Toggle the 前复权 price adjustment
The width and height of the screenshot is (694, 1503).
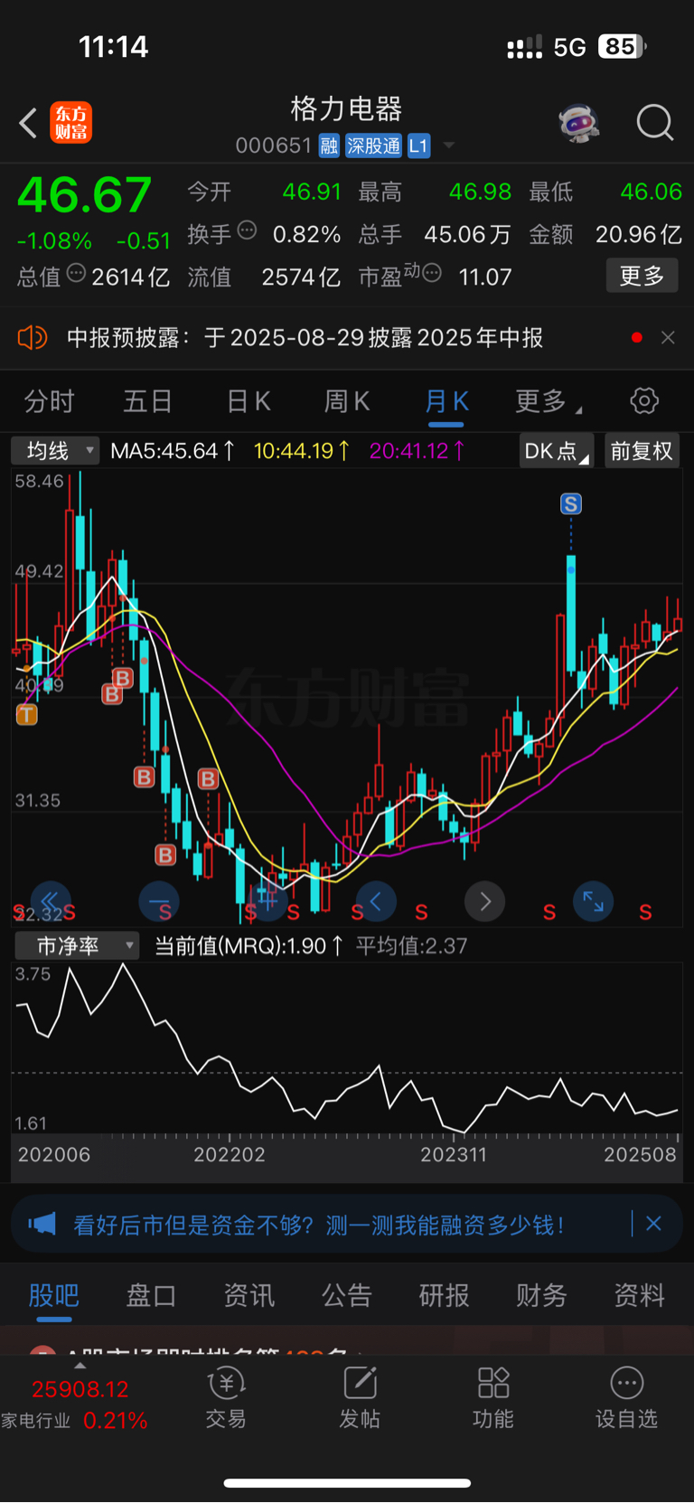point(642,451)
